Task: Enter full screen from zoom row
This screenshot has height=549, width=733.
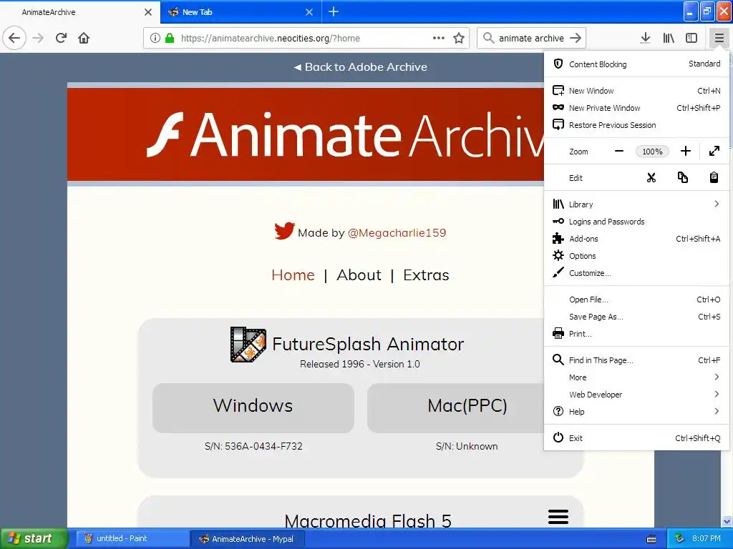Action: 714,152
